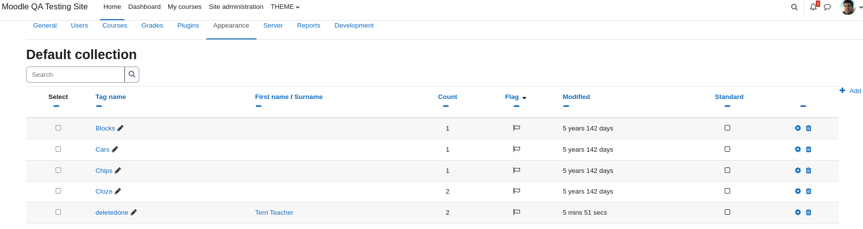This screenshot has width=863, height=229.
Task: Toggle Standard checkbox for Cars tag
Action: pos(727,149)
